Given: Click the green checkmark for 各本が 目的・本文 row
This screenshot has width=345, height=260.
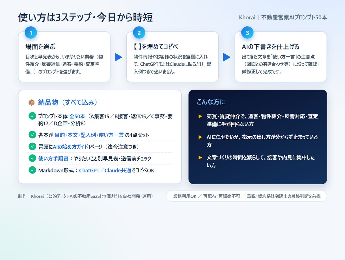Looking at the screenshot, I should (32, 135).
